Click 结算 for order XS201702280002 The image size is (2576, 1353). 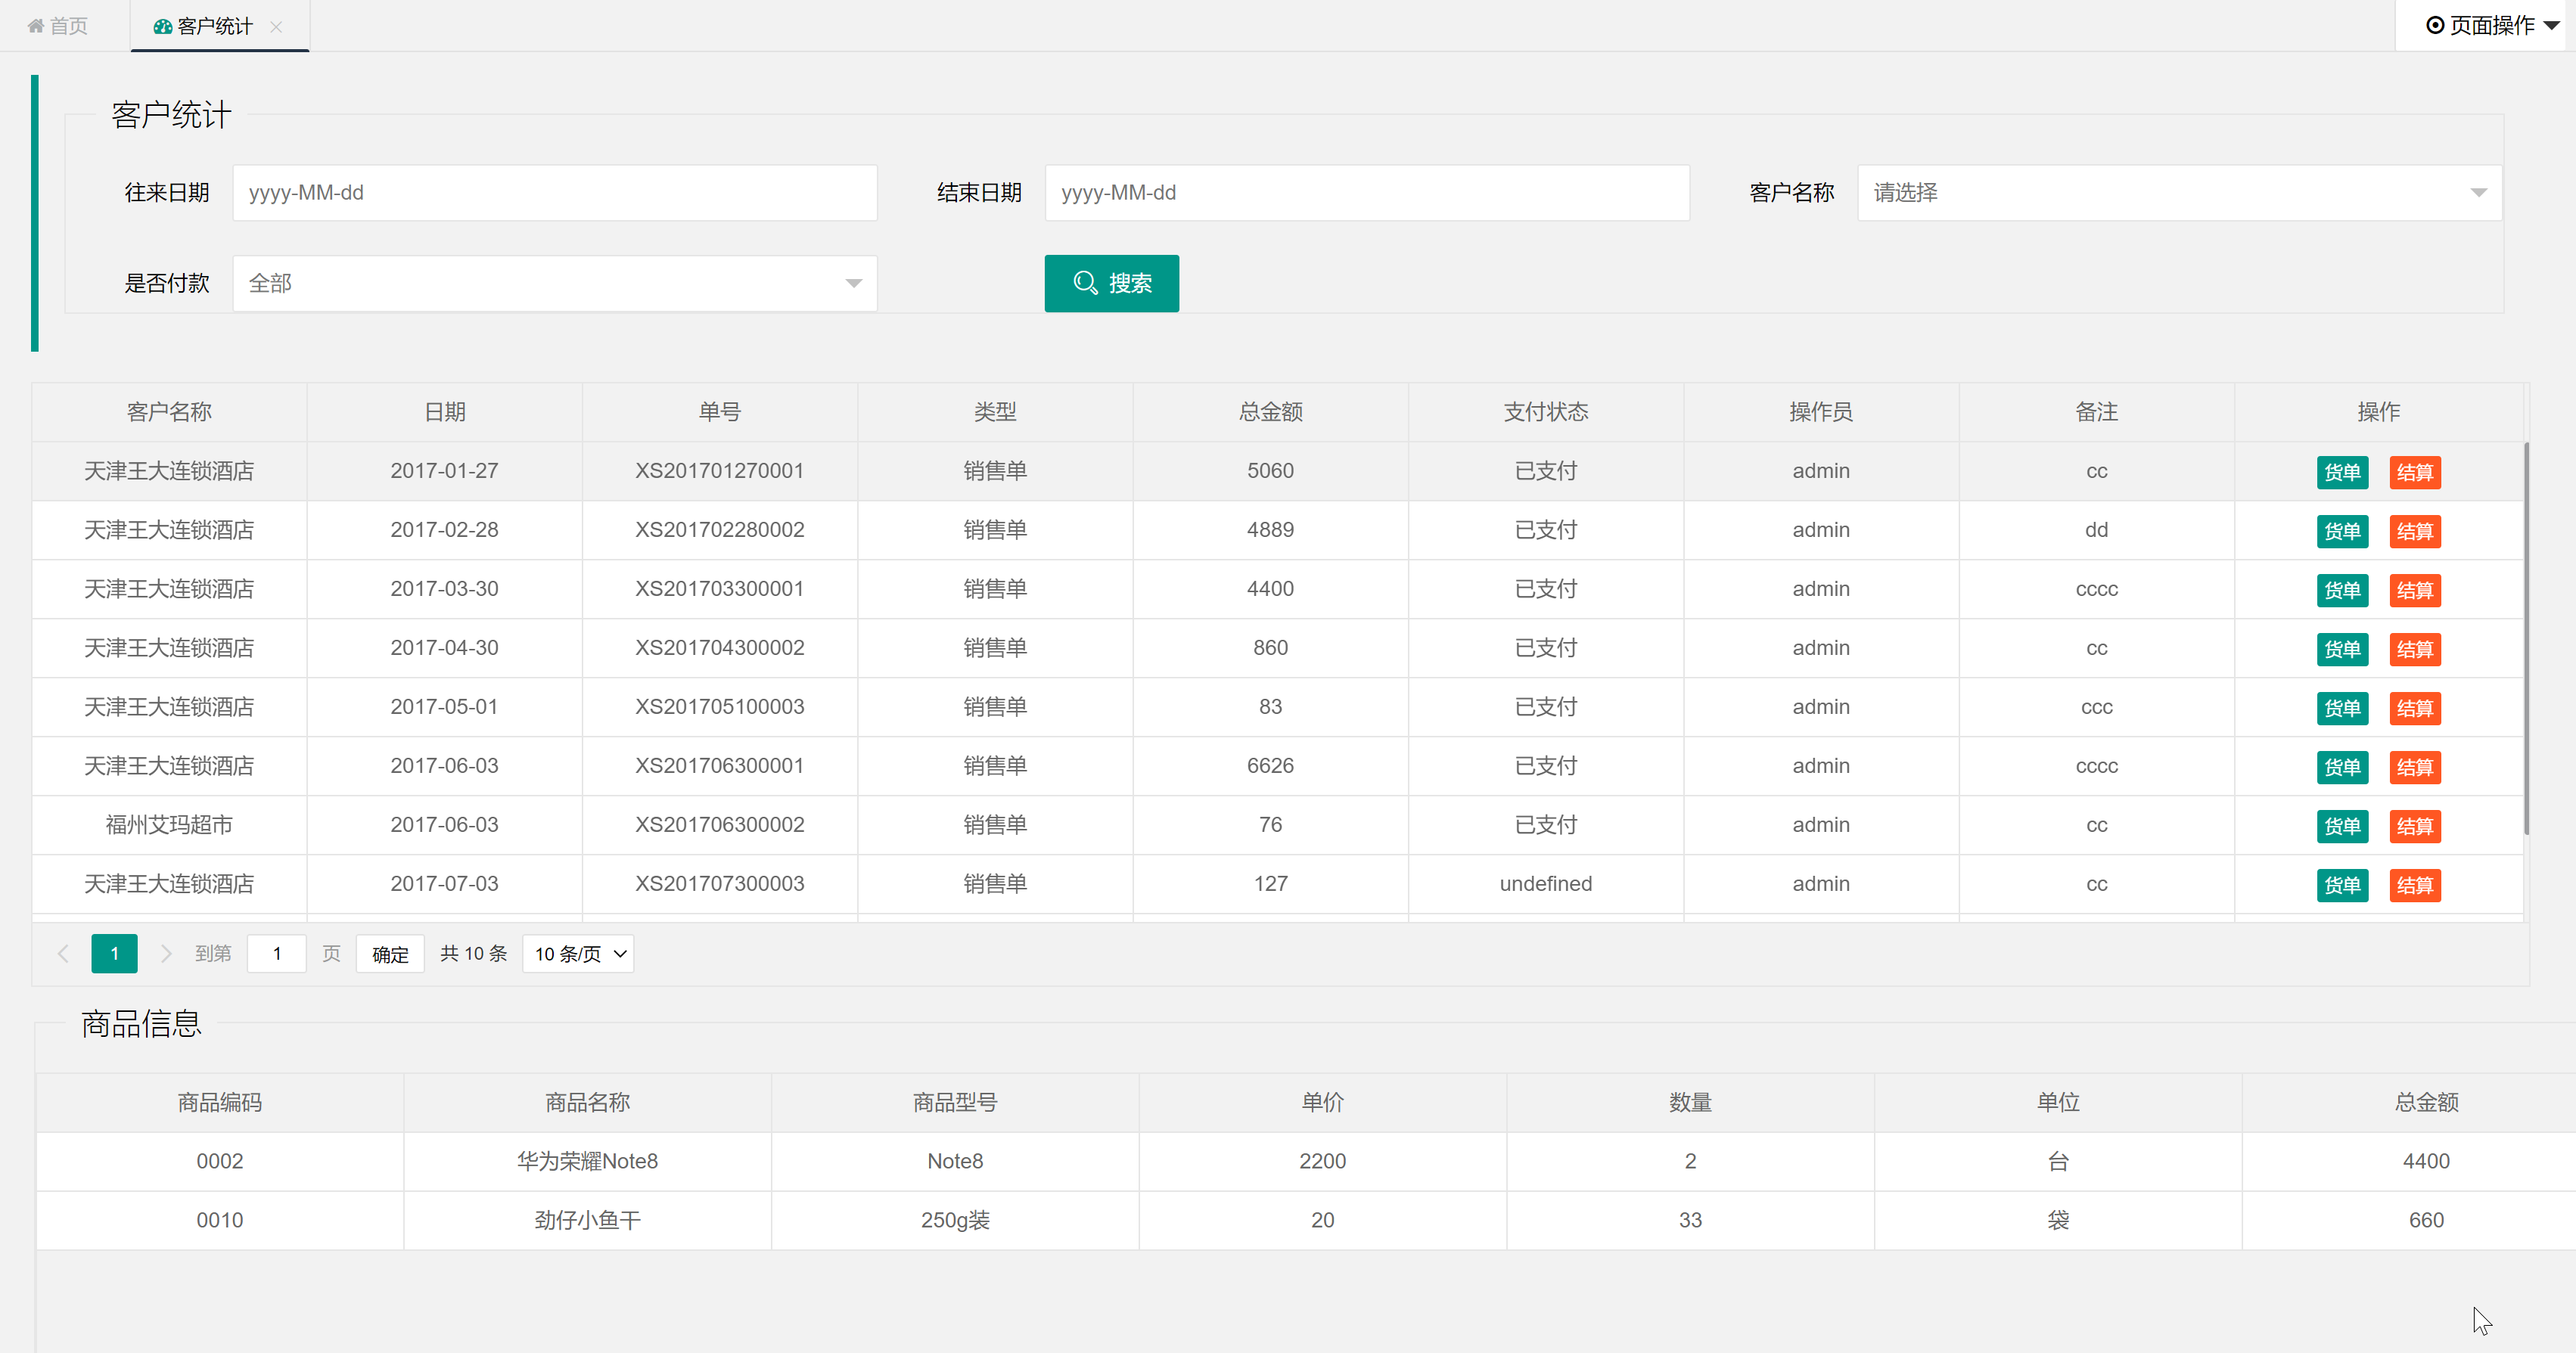pos(2414,531)
